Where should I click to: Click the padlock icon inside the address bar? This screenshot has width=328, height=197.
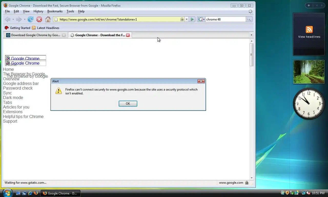pos(182,19)
